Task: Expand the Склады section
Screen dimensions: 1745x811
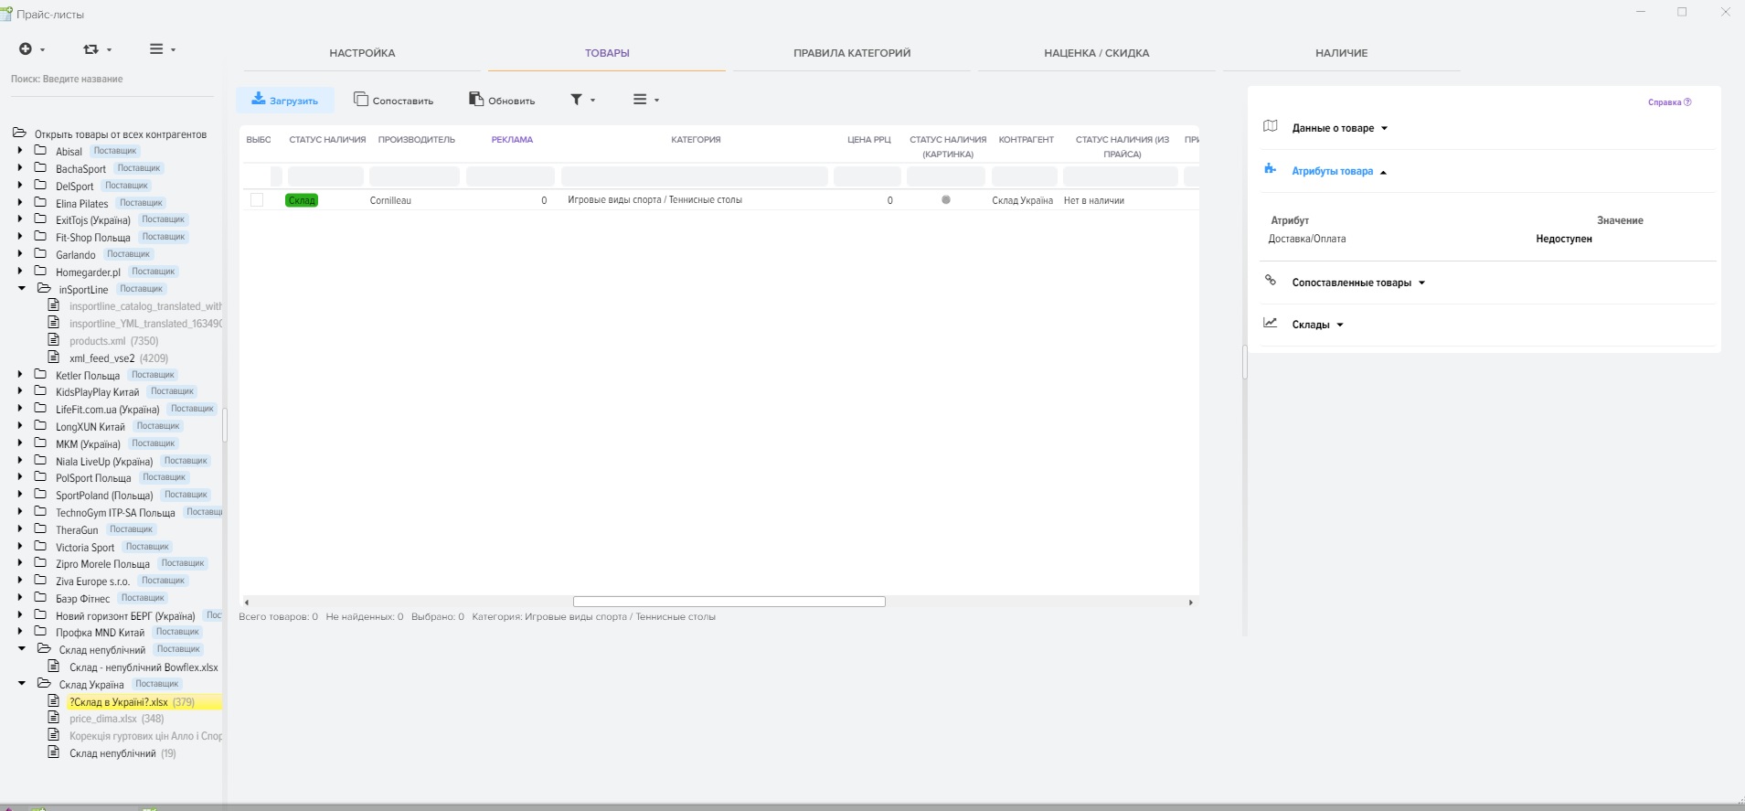Action: [1318, 325]
